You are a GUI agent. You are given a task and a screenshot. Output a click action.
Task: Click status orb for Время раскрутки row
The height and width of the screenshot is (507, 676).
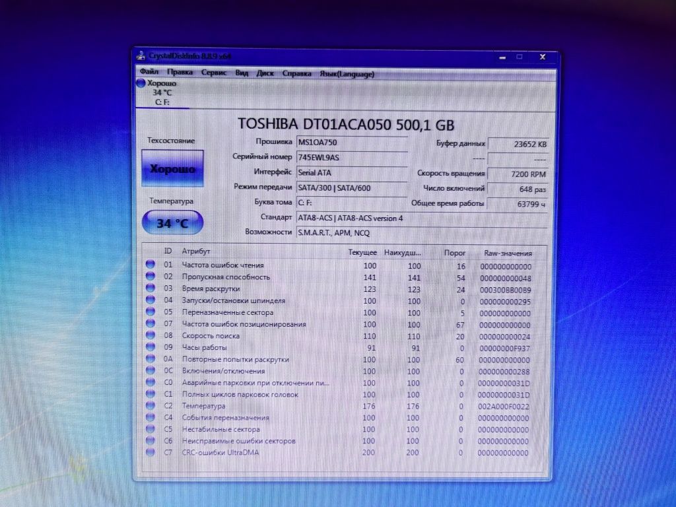[x=151, y=288]
